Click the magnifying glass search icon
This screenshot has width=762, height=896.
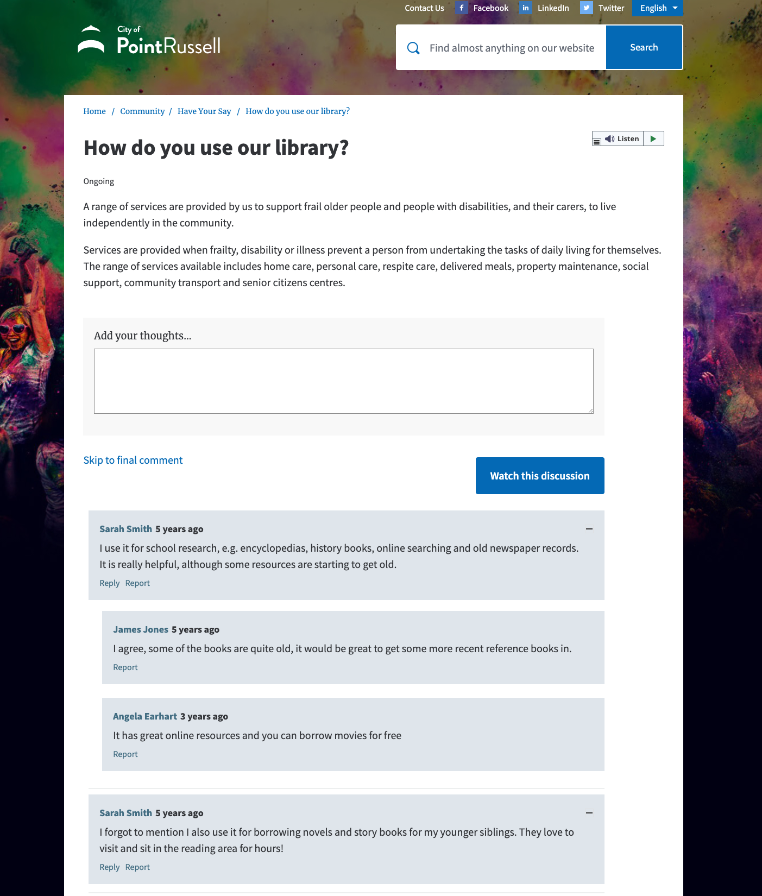click(413, 48)
